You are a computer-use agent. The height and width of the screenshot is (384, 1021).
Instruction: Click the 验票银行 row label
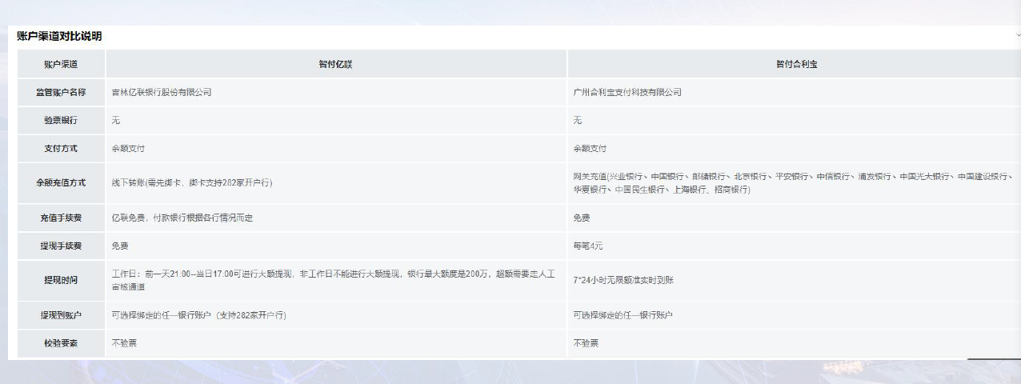tap(61, 120)
